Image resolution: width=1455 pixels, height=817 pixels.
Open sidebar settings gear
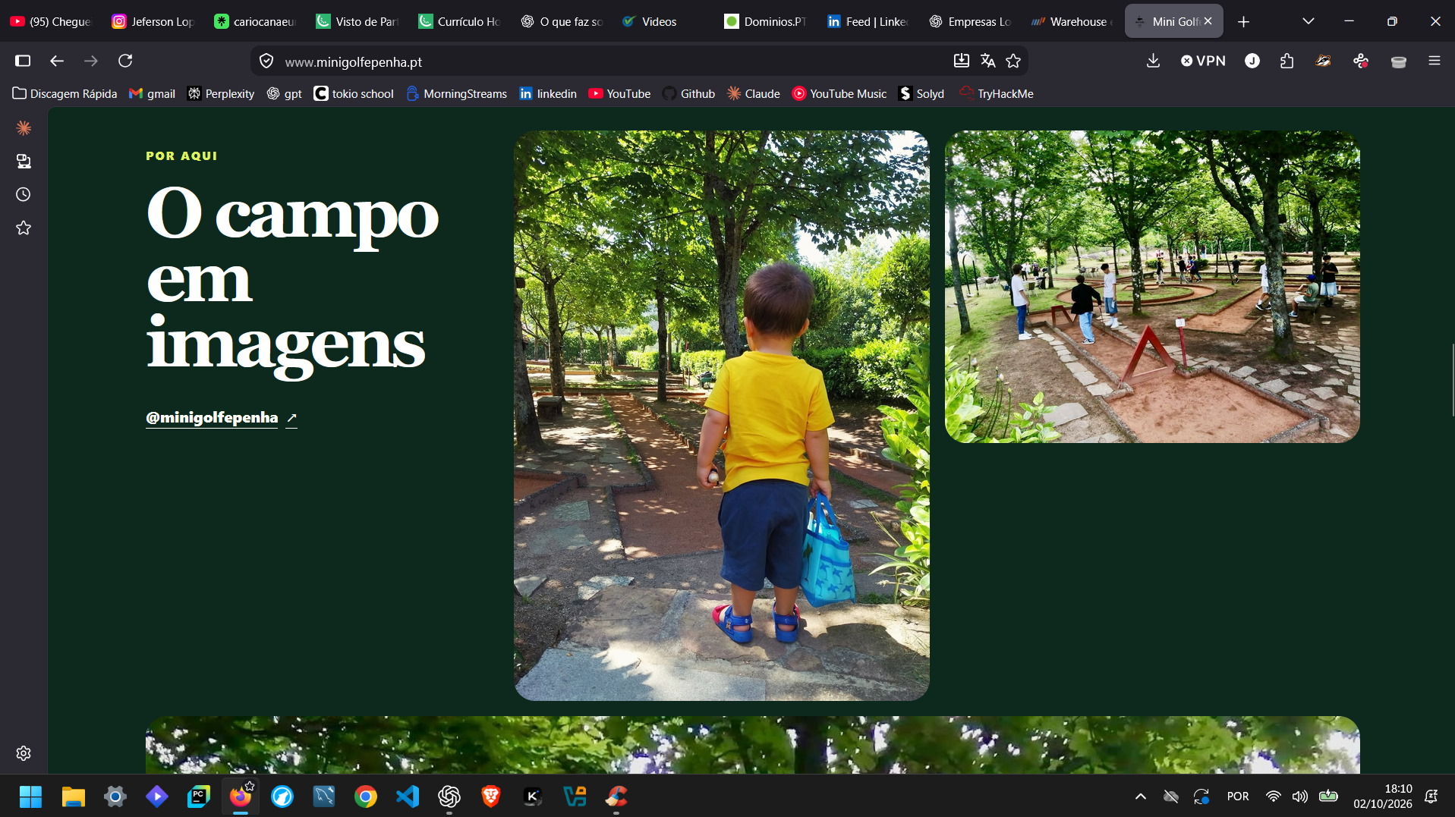click(x=24, y=753)
